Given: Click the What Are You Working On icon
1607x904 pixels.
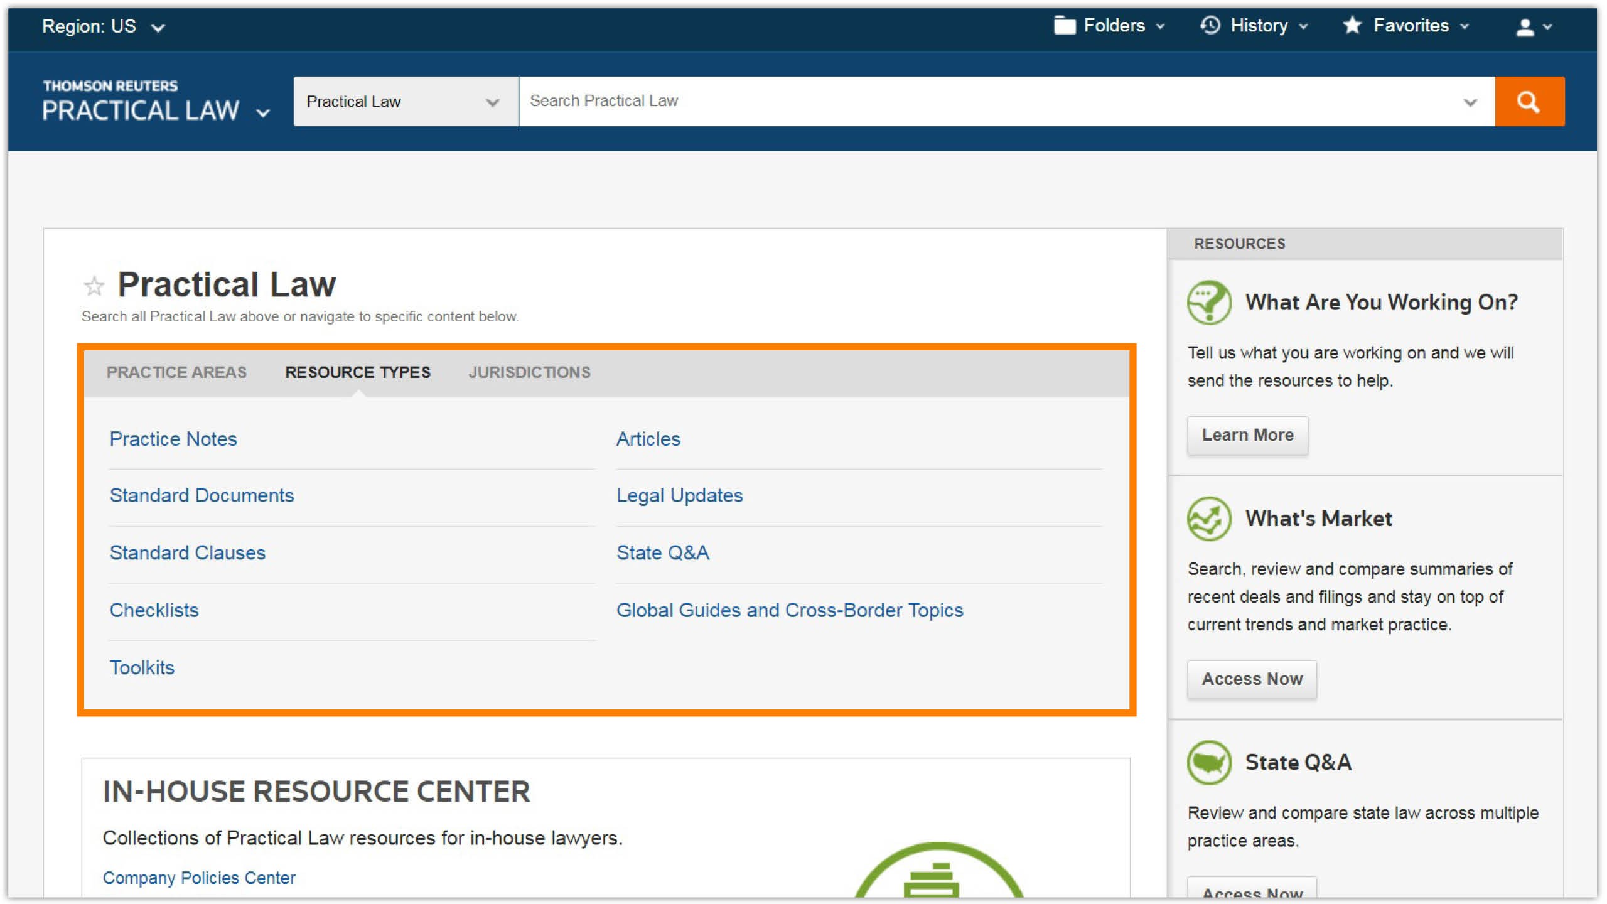Looking at the screenshot, I should tap(1208, 303).
